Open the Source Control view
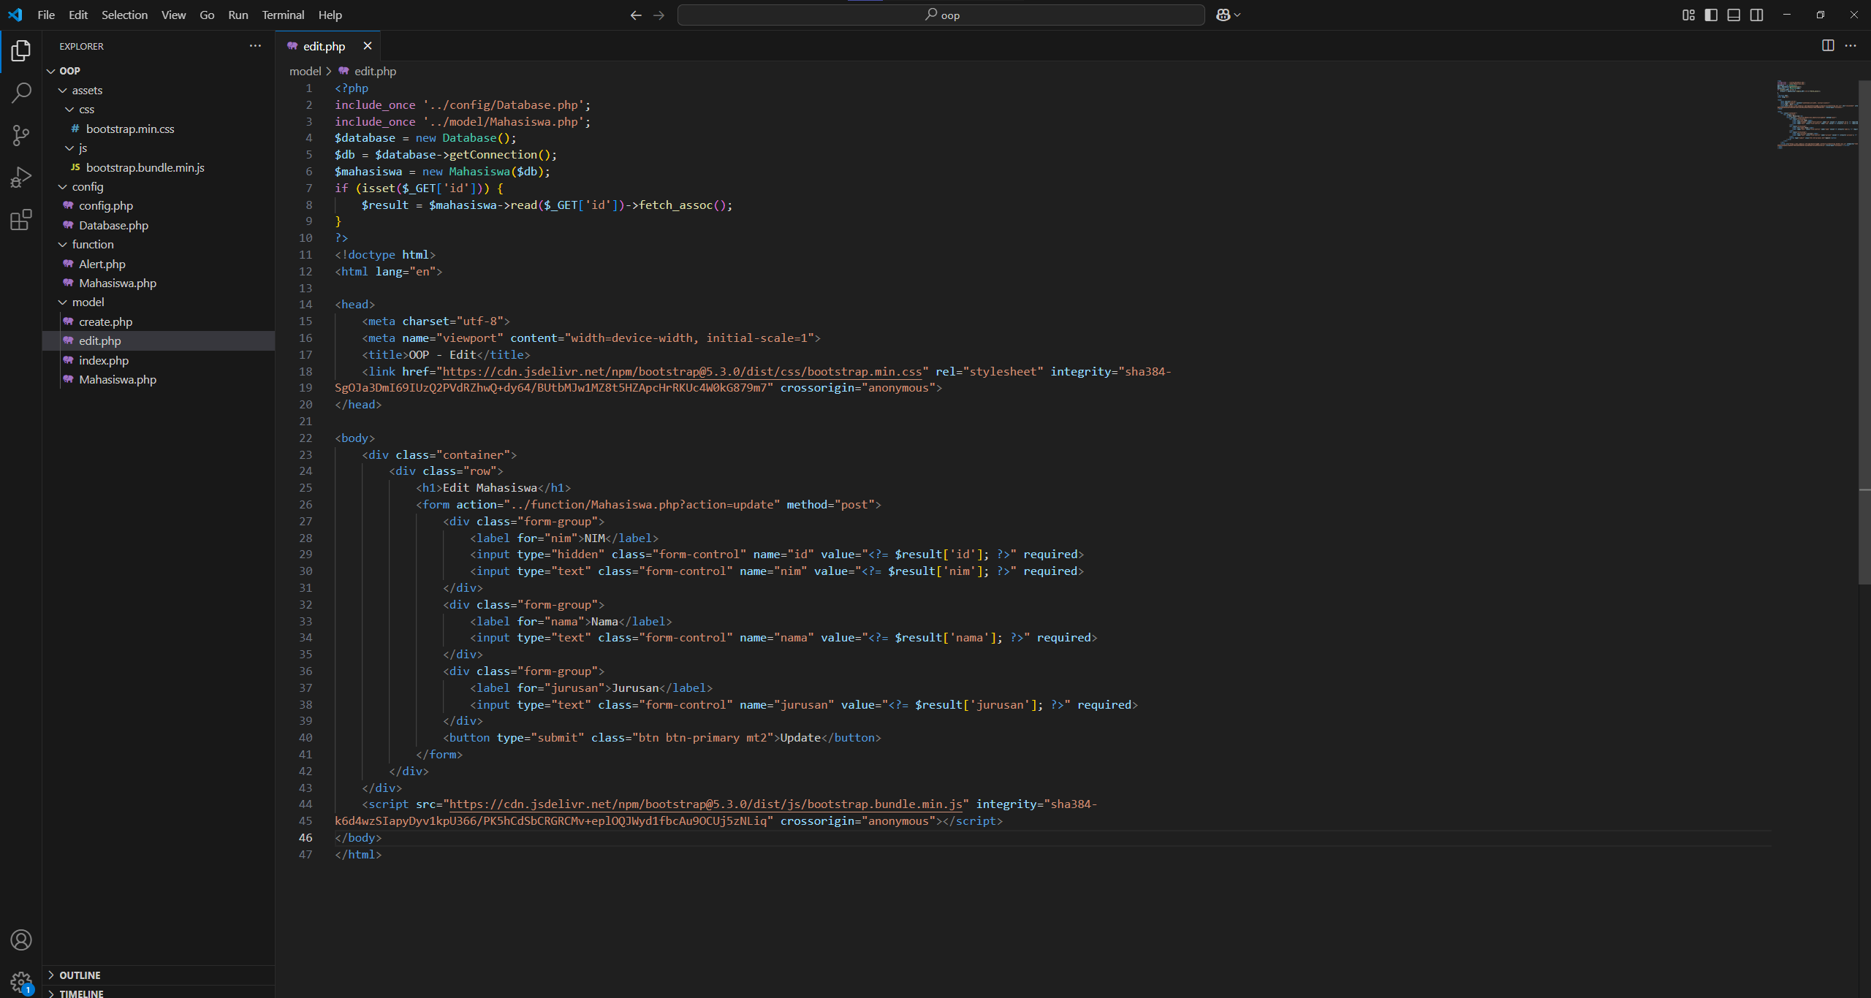This screenshot has width=1871, height=998. pos(21,135)
